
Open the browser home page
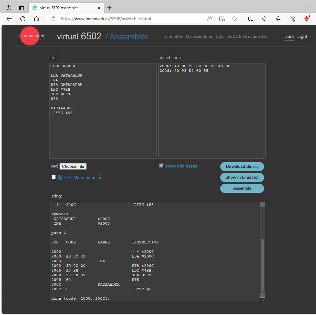tap(37, 19)
